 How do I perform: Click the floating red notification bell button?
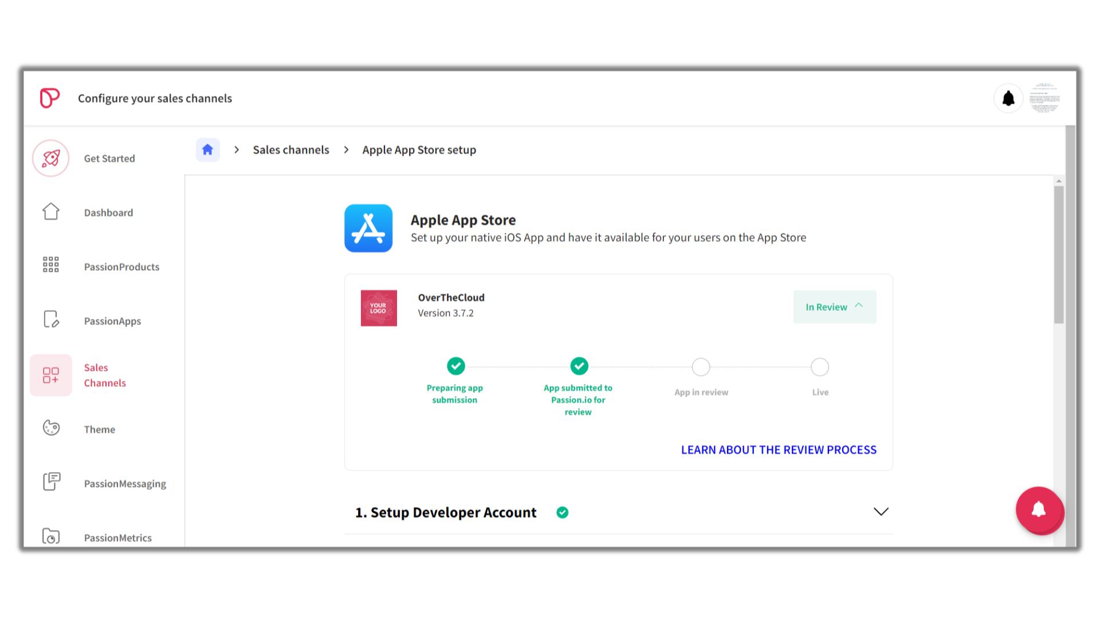coord(1039,510)
